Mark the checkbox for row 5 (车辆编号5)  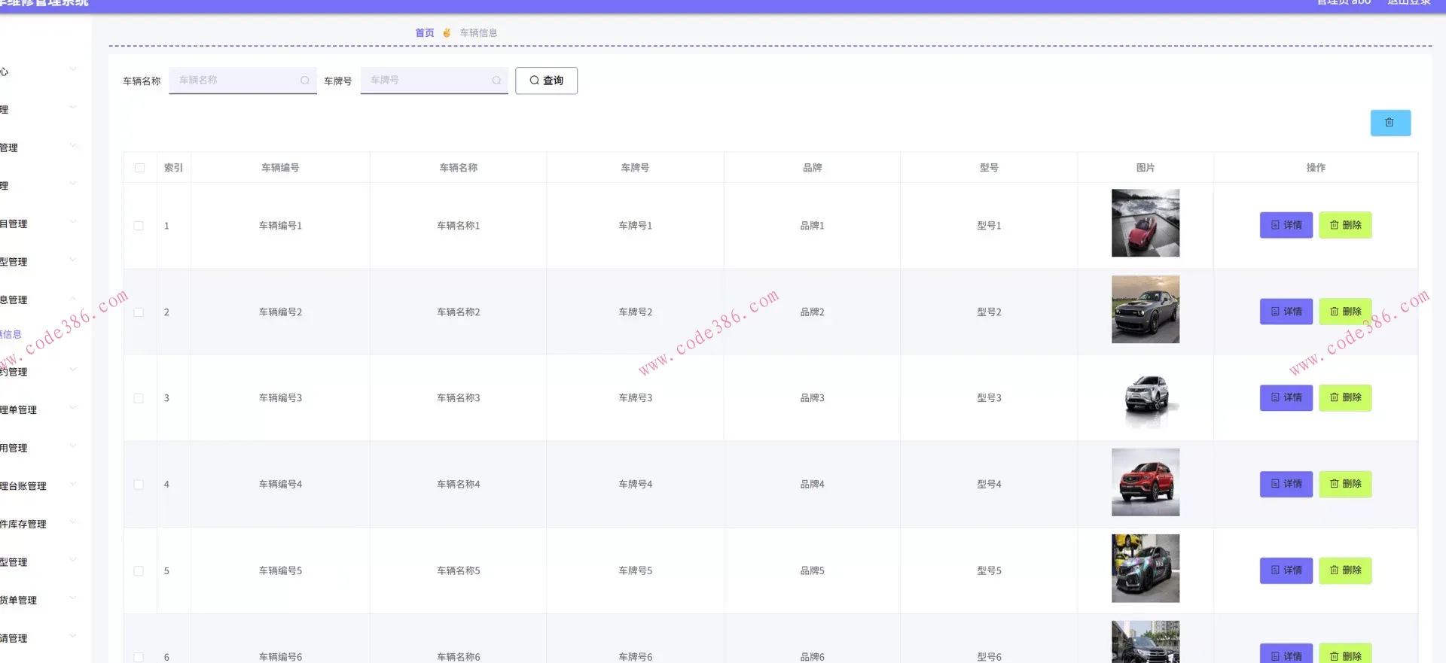pos(139,571)
